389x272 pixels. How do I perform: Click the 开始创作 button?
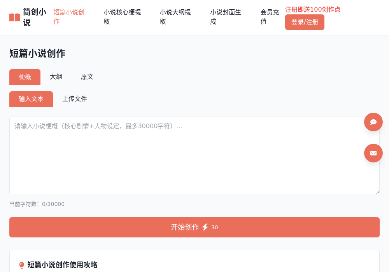[194, 227]
